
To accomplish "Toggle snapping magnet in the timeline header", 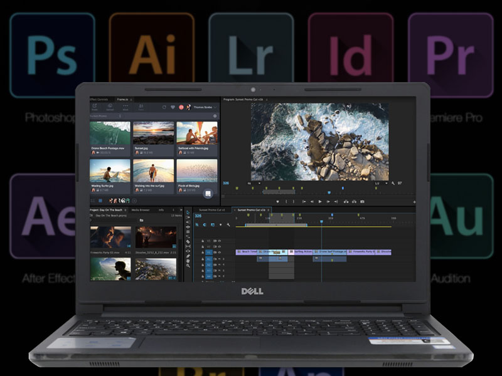I will 205,225.
